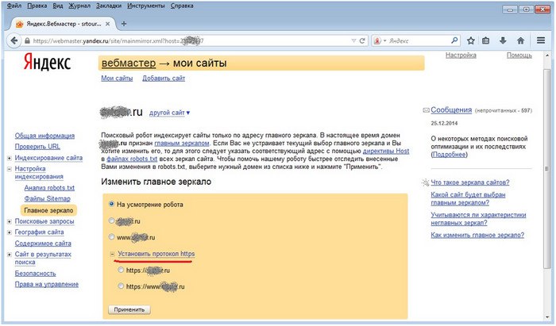This screenshot has height=326, width=556.
Task: Open the Журнал menu
Action: [x=79, y=6]
